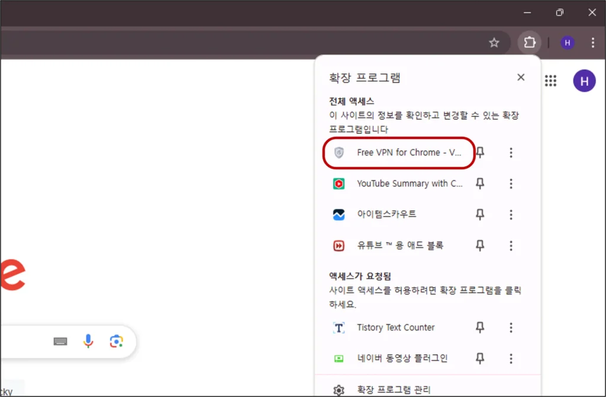
Task: Bookmark this page with the star
Action: [x=495, y=43]
